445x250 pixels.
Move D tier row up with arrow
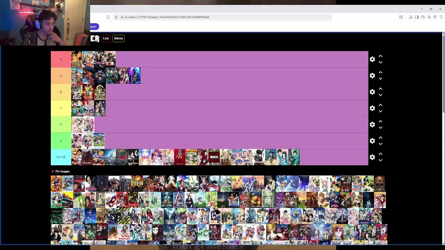pyautogui.click(x=380, y=122)
